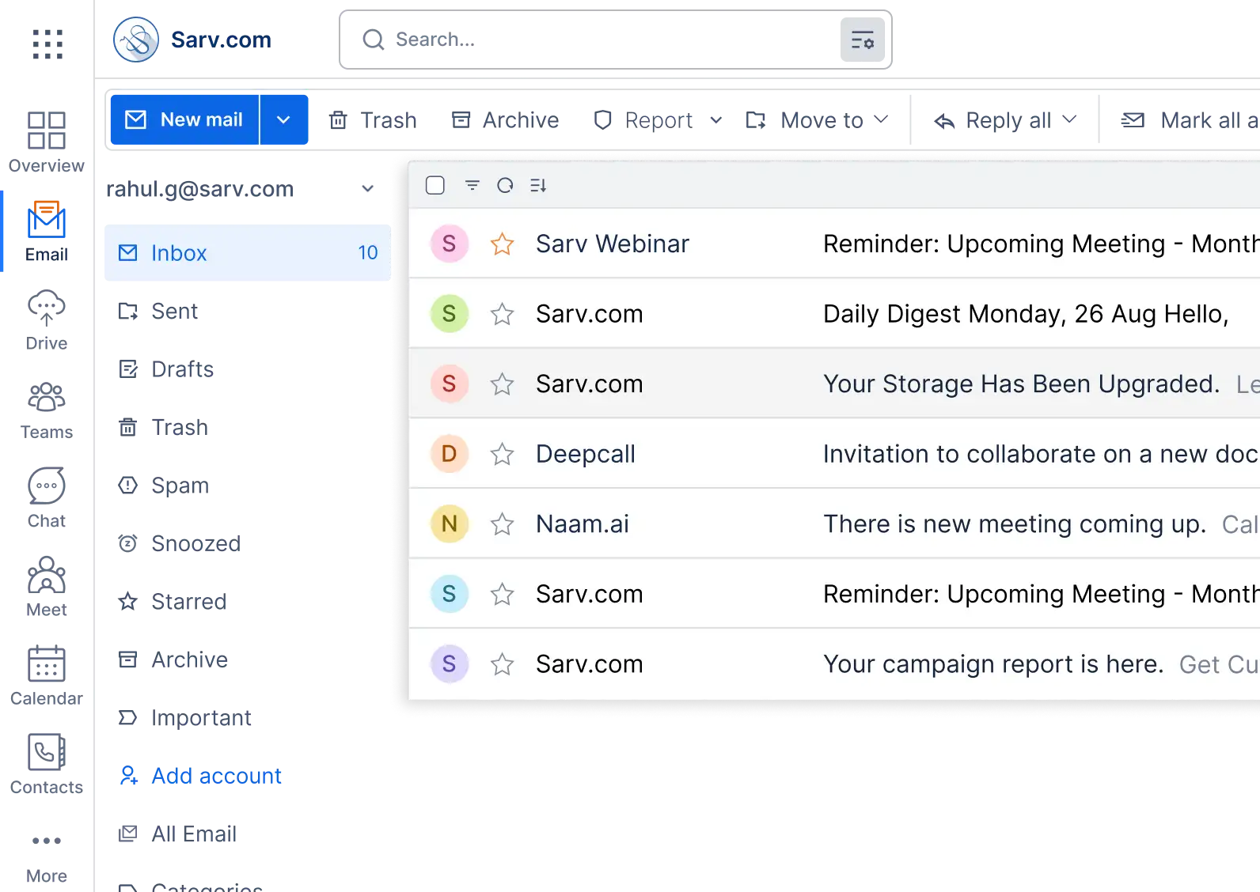Screen dimensions: 1260x892
Task: Open the Spam folder
Action: (248, 486)
